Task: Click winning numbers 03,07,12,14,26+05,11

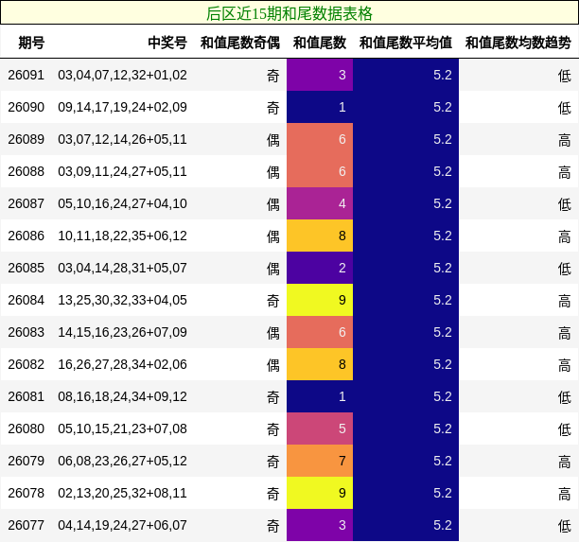Action: pyautogui.click(x=122, y=139)
